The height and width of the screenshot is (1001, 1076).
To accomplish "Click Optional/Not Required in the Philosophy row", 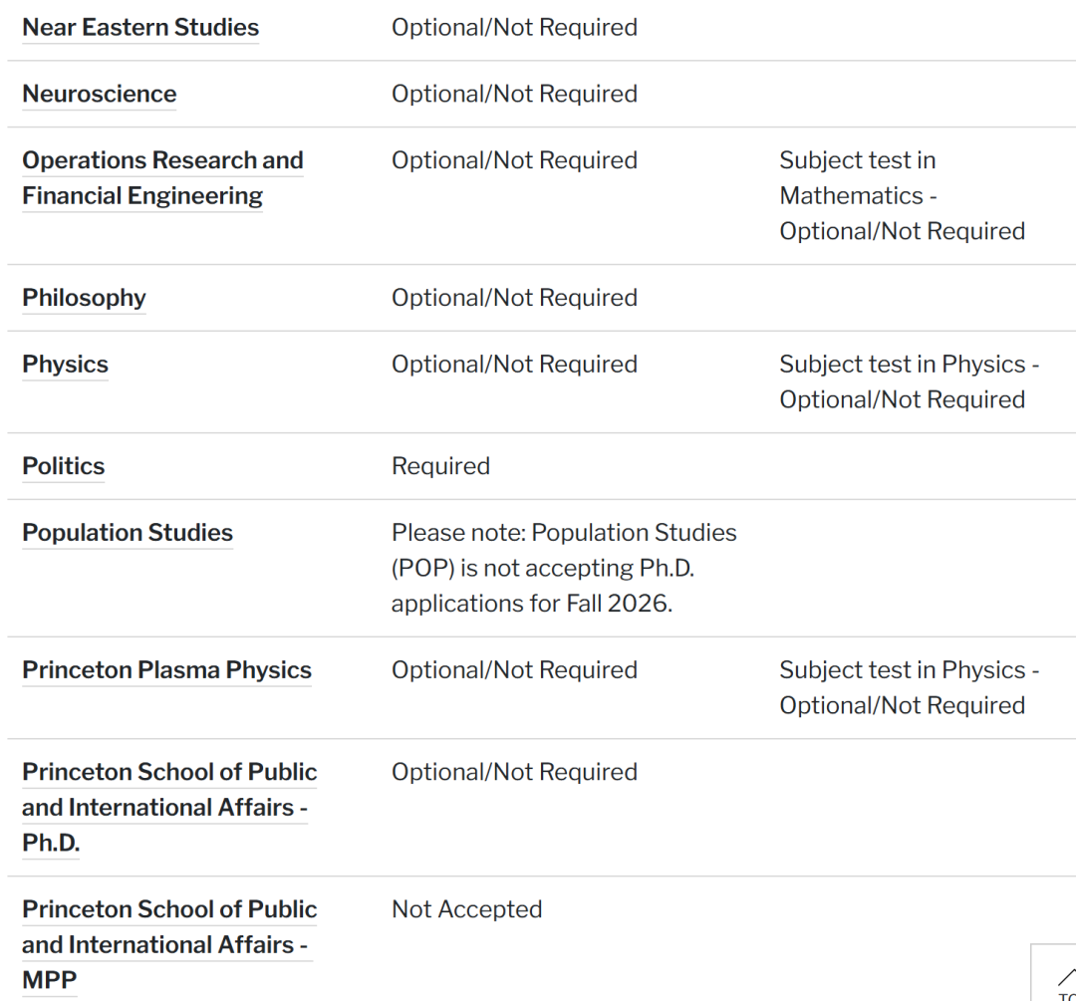I will click(514, 298).
